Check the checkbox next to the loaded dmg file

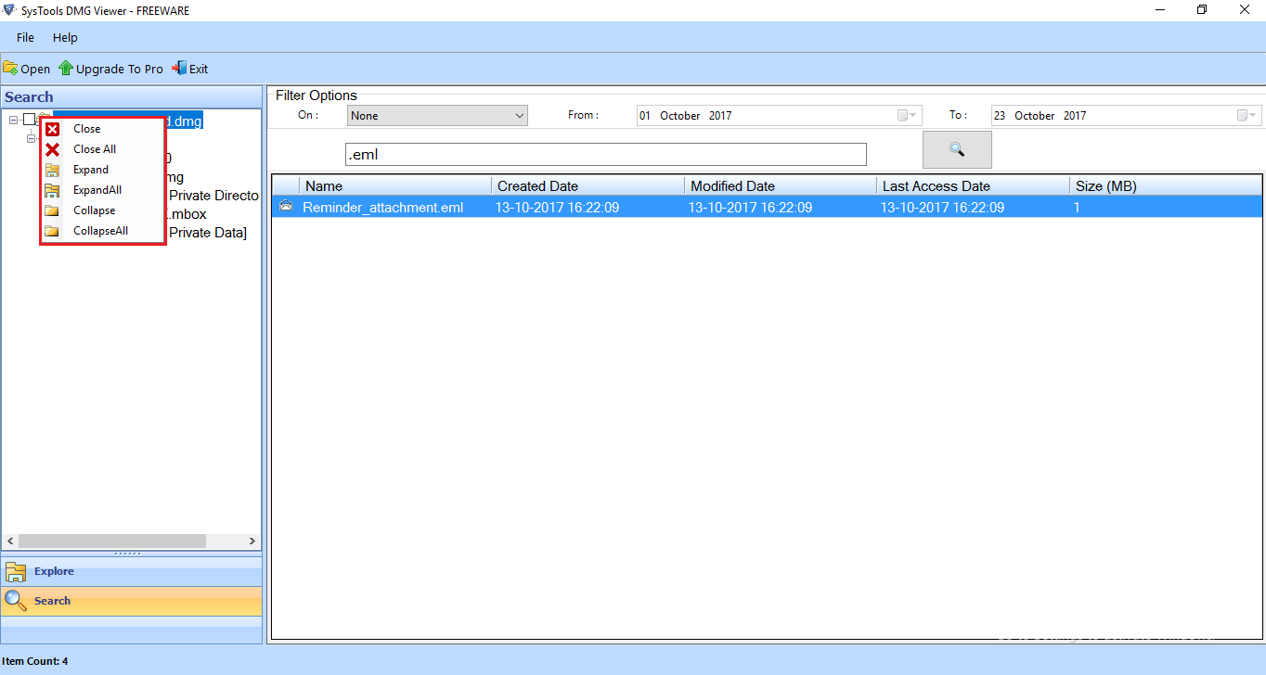(x=29, y=121)
